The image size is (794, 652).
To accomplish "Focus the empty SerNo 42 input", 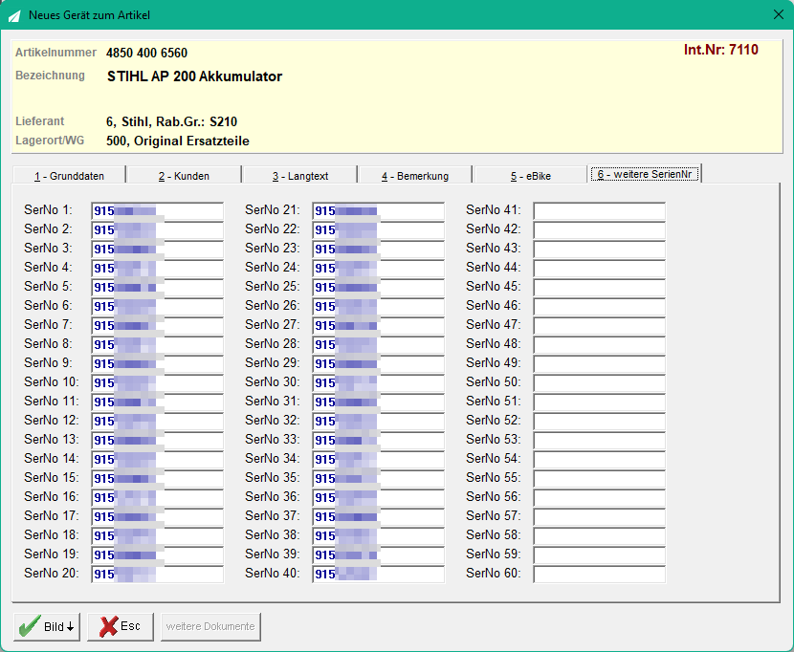I will pyautogui.click(x=600, y=230).
